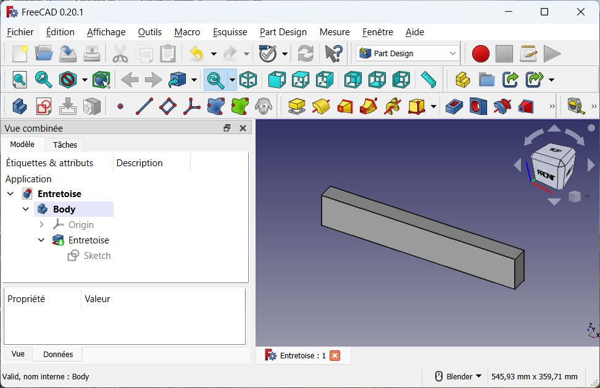
Task: Click the Fit all zoom icon
Action: tap(20, 80)
